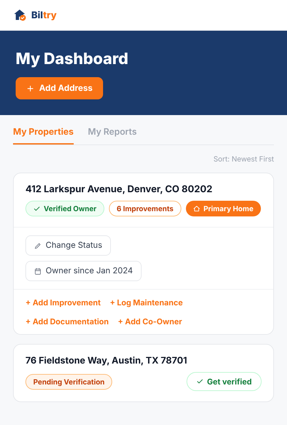Image resolution: width=287 pixels, height=425 pixels.
Task: Click the Add Co-Owner link
Action: (150, 322)
